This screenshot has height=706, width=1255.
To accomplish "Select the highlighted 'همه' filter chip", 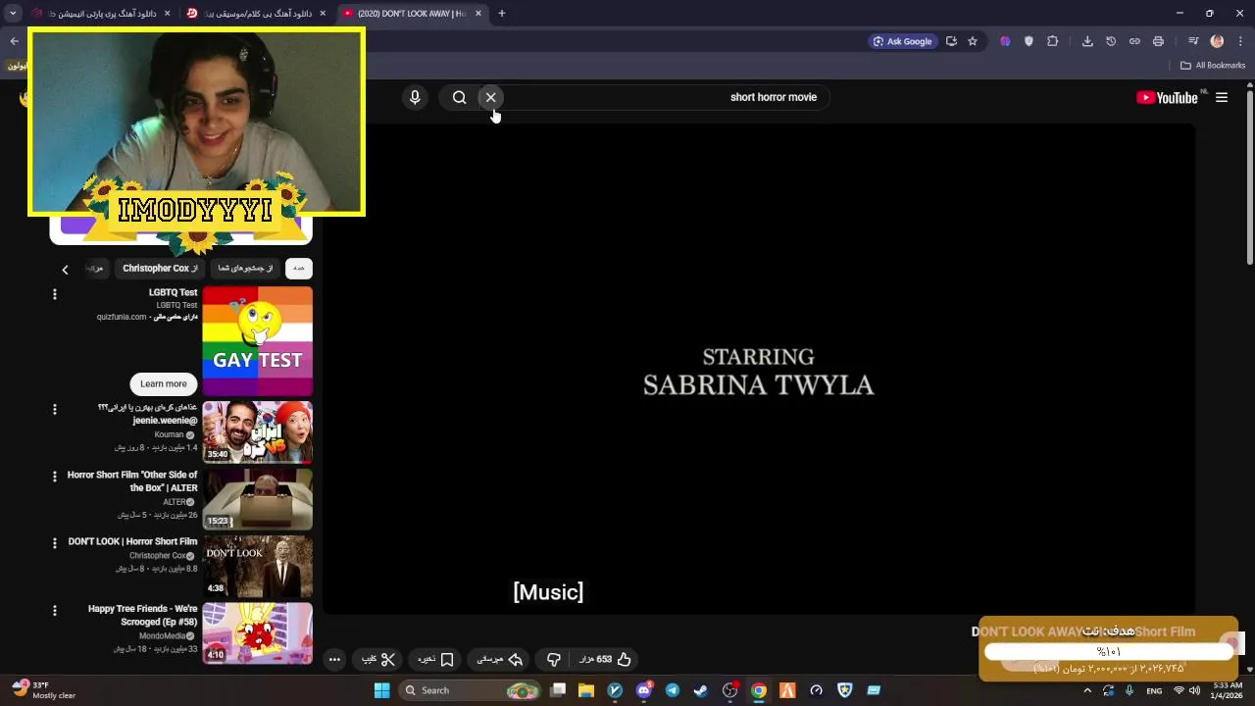I will point(298,269).
